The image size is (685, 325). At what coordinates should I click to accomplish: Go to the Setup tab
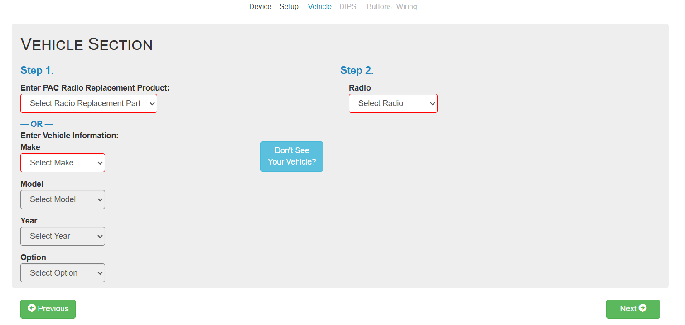(289, 7)
